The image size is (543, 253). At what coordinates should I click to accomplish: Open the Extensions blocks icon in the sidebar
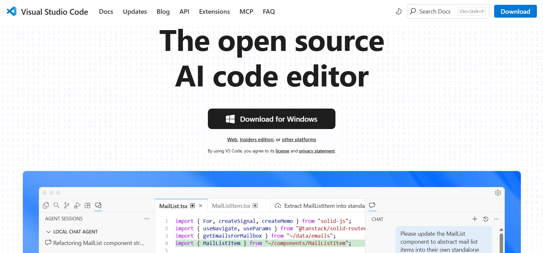point(87,205)
